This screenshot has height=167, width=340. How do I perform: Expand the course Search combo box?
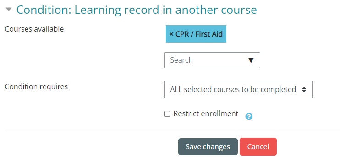pos(251,60)
